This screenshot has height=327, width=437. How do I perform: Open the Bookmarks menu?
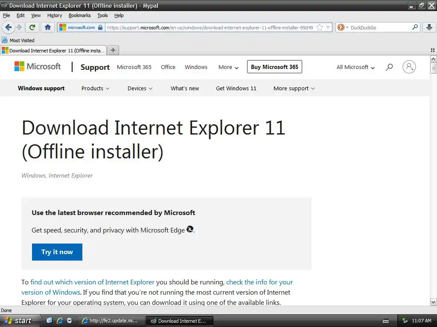80,15
